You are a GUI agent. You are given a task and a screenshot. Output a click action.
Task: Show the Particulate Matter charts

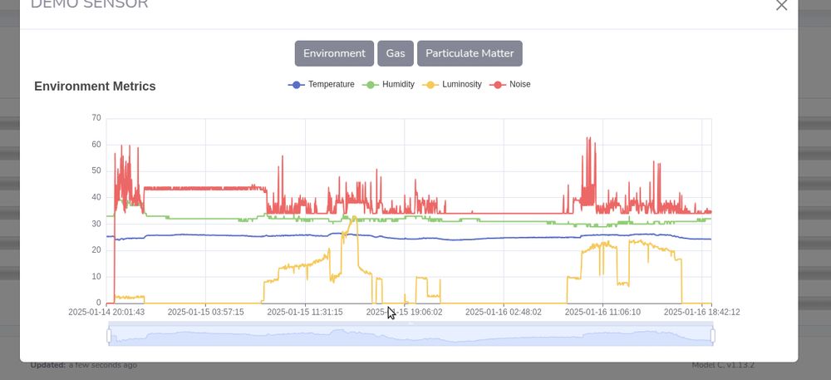(470, 53)
